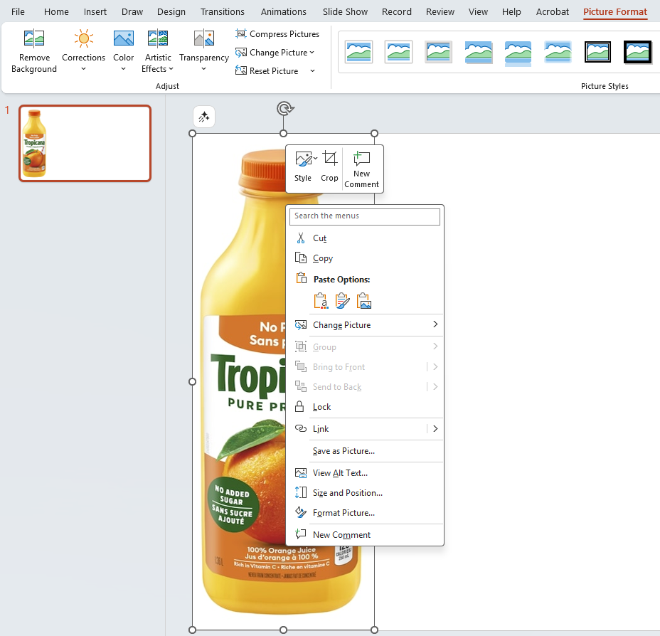Open Style in the mini toolbar
The height and width of the screenshot is (636, 660).
pyautogui.click(x=303, y=167)
